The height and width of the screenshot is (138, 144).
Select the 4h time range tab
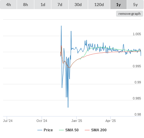[9, 5]
